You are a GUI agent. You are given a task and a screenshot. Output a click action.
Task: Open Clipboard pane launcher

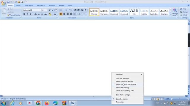tap(20, 18)
